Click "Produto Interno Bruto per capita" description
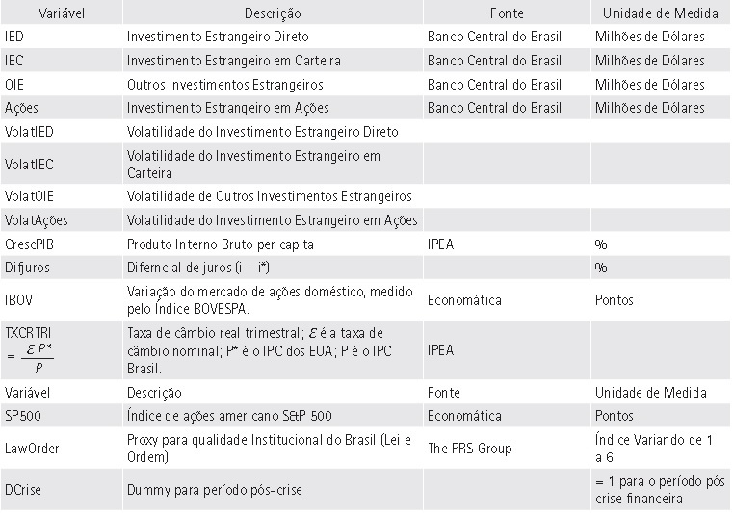The width and height of the screenshot is (733, 513). tap(221, 244)
